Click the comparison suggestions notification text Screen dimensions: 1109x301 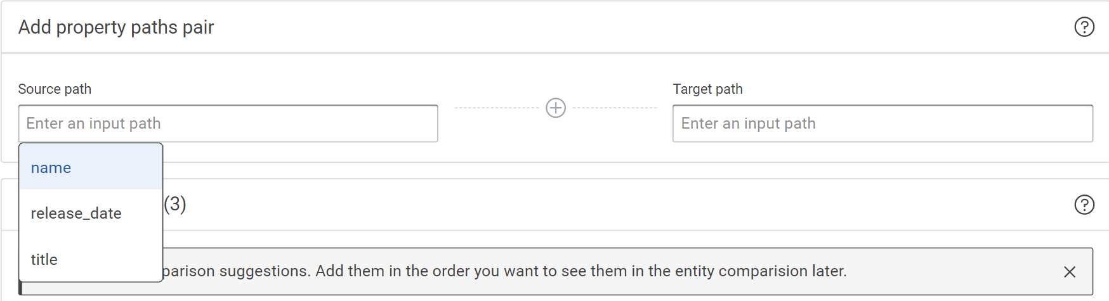[444, 271]
